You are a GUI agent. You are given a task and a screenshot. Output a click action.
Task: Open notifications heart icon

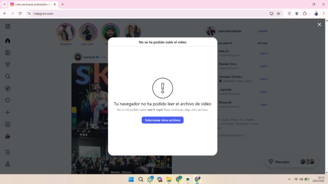pos(8,100)
